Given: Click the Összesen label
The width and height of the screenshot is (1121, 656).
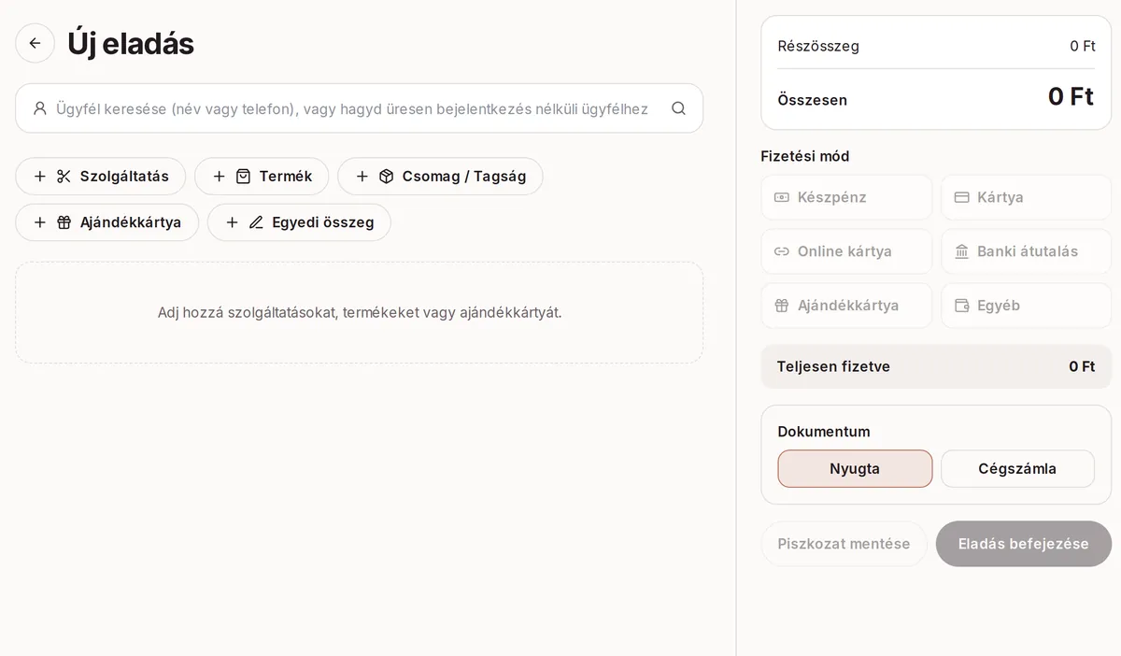Looking at the screenshot, I should 813,100.
